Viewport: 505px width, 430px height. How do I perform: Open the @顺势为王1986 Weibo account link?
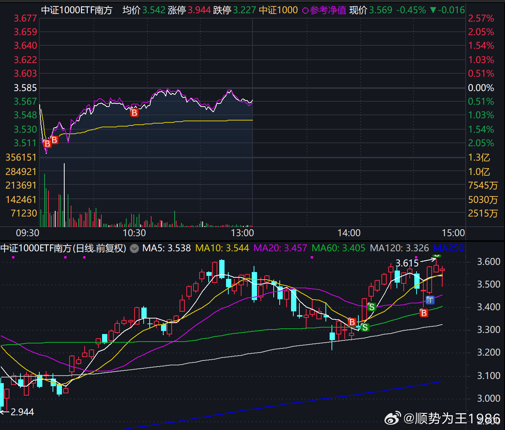pyautogui.click(x=452, y=418)
